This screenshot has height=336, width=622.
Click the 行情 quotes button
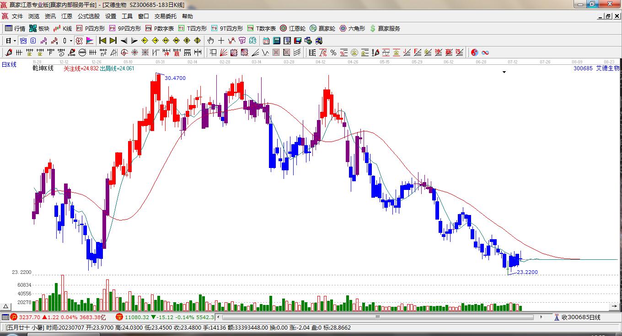tap(15, 28)
